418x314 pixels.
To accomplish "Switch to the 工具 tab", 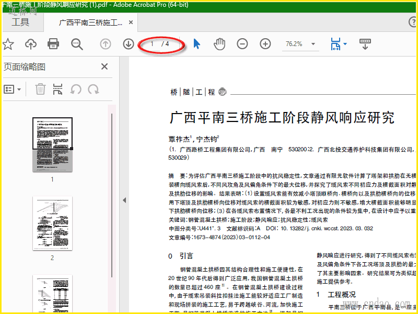I will tap(20, 22).
